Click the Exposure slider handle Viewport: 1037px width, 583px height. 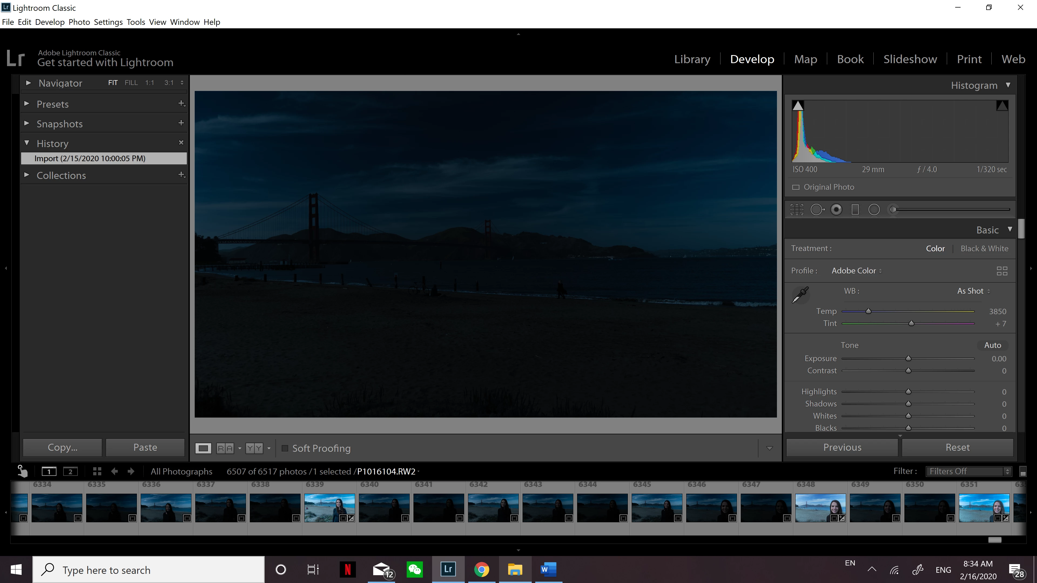click(908, 358)
